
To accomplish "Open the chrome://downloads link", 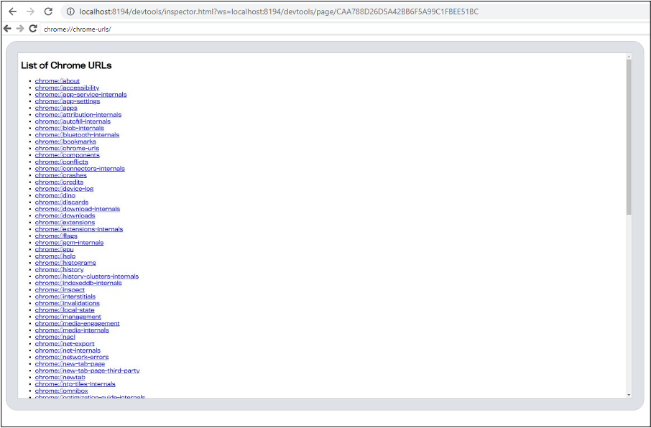I will [x=65, y=215].
